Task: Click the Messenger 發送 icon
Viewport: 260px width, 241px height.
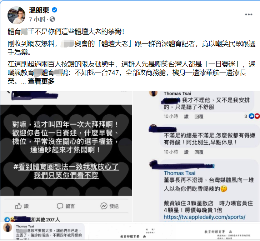Action: click(104, 206)
